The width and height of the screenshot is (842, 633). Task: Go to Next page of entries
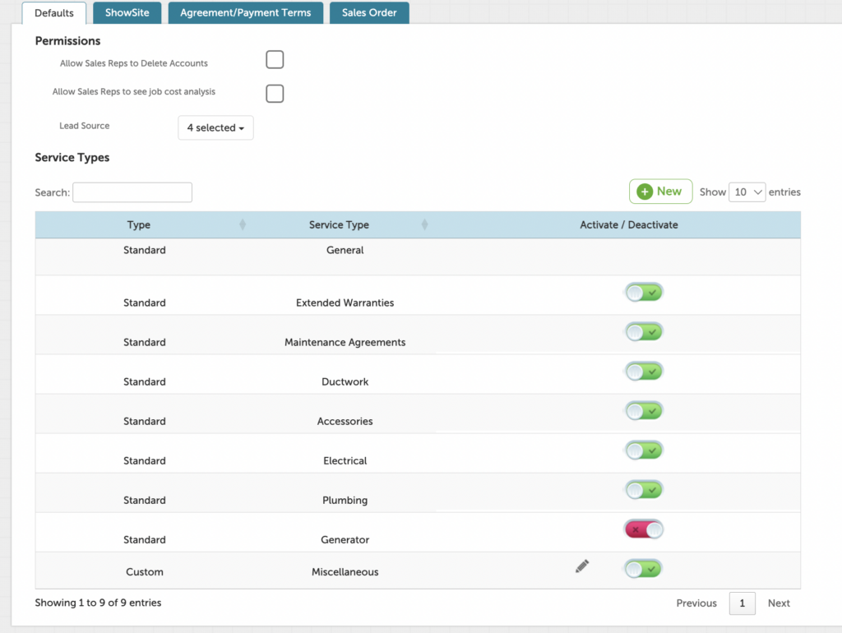coord(779,603)
